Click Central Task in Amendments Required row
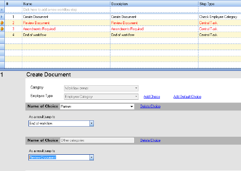241x171 pixels. 220,29
